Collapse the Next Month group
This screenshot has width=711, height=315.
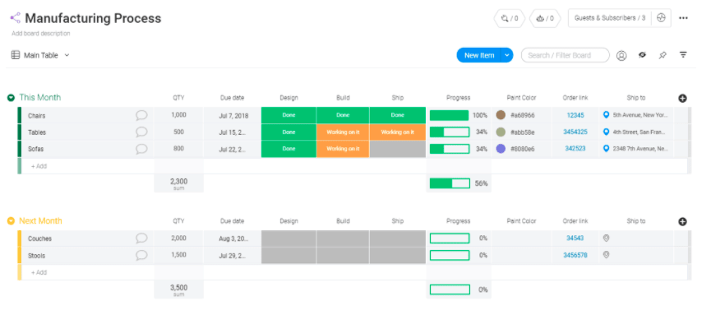click(11, 221)
